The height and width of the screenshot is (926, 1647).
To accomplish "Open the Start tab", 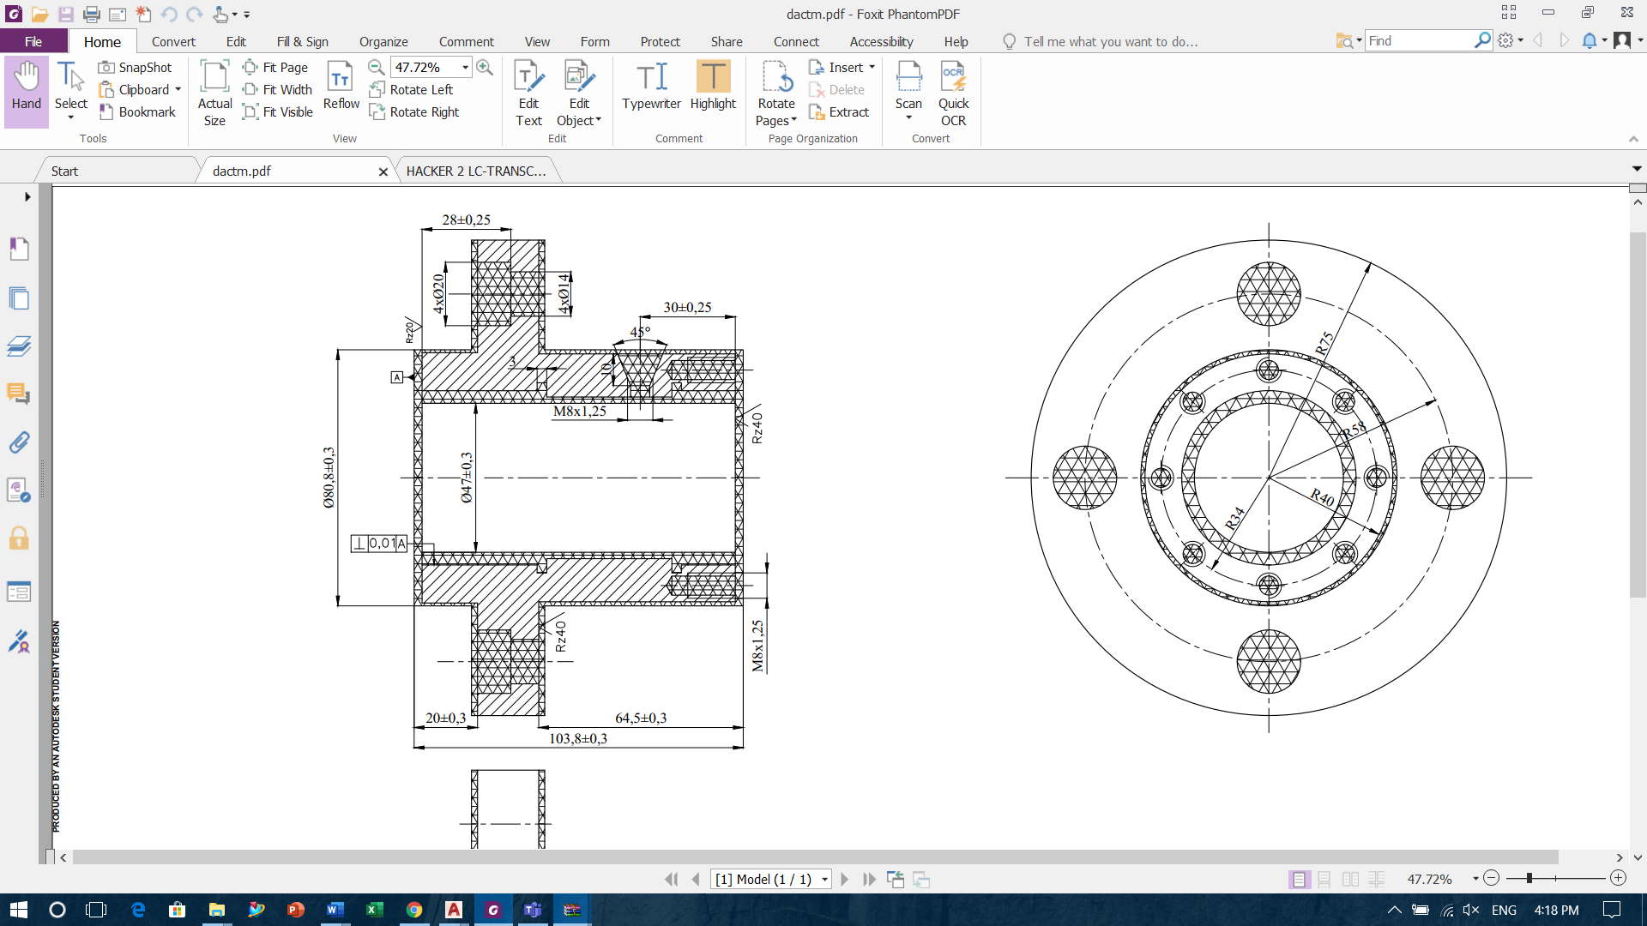I will click(x=64, y=171).
